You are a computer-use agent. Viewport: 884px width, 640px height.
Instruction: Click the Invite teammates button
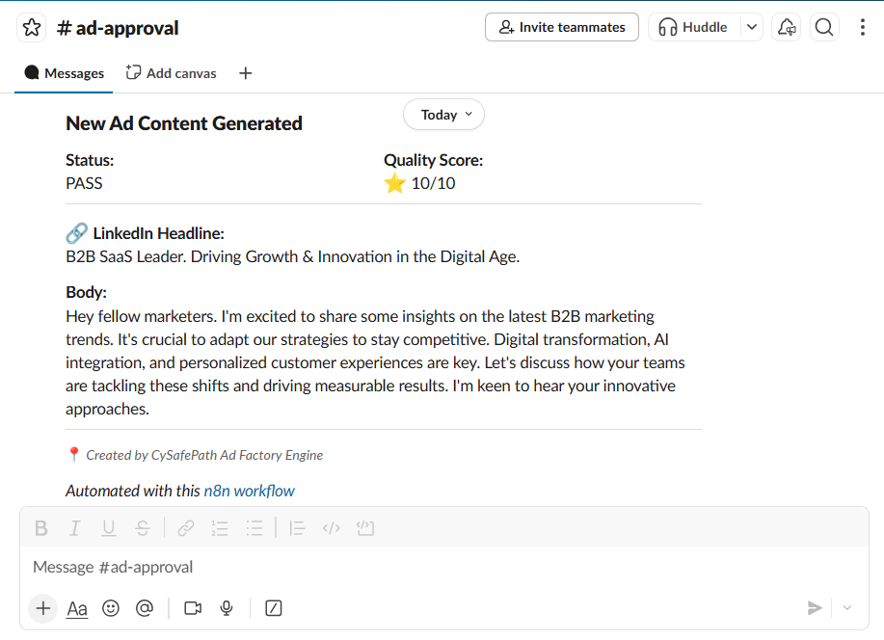[561, 28]
